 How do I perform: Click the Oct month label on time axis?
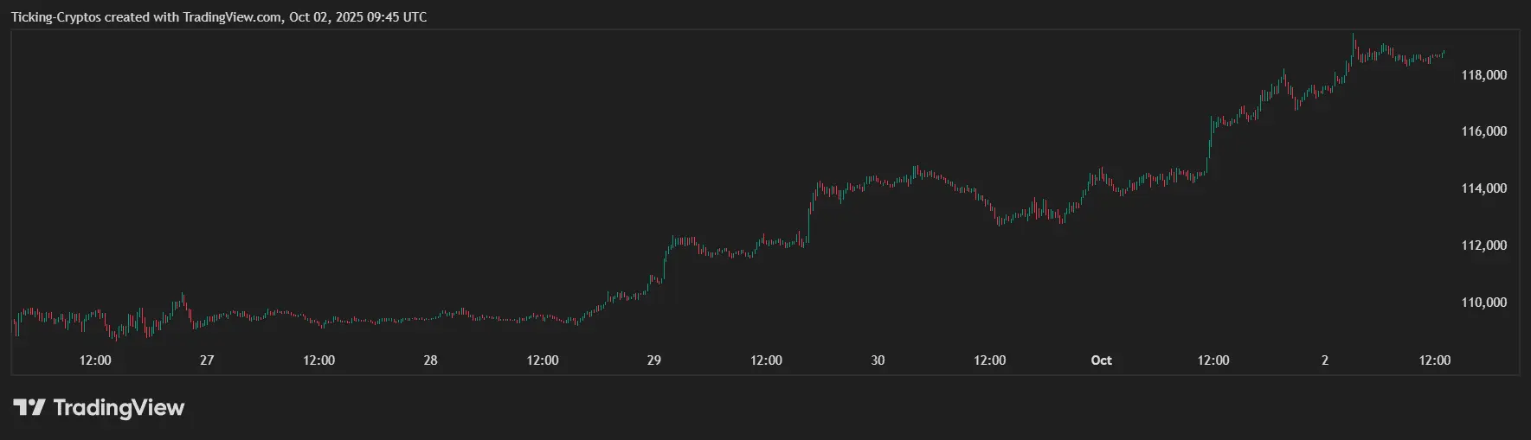1101,360
